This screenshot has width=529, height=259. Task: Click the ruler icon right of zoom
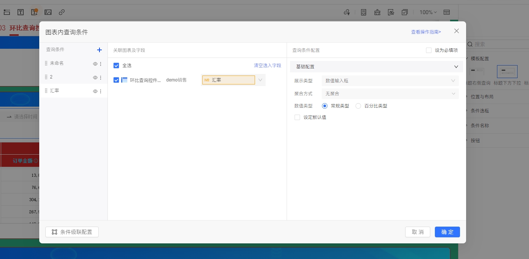(447, 12)
